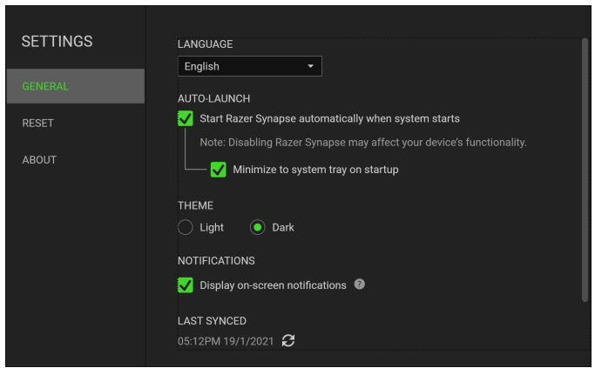Open the General settings tab
Image resolution: width=595 pixels, height=368 pixels.
74,86
